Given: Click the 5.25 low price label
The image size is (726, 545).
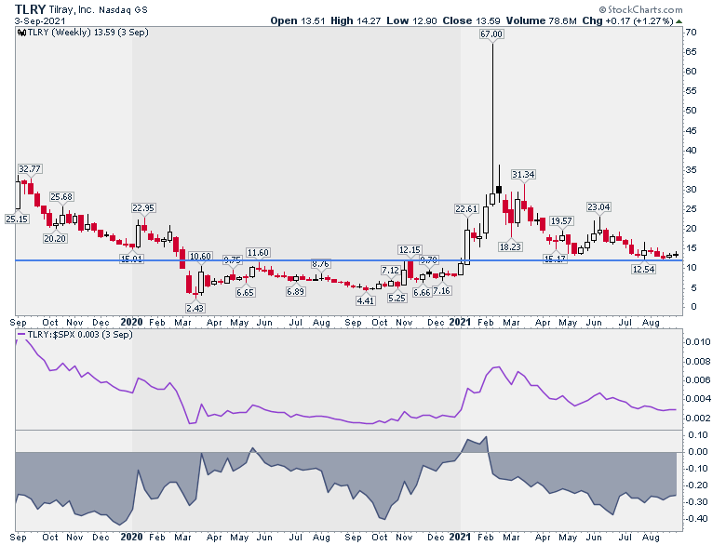Looking at the screenshot, I should pos(397,298).
